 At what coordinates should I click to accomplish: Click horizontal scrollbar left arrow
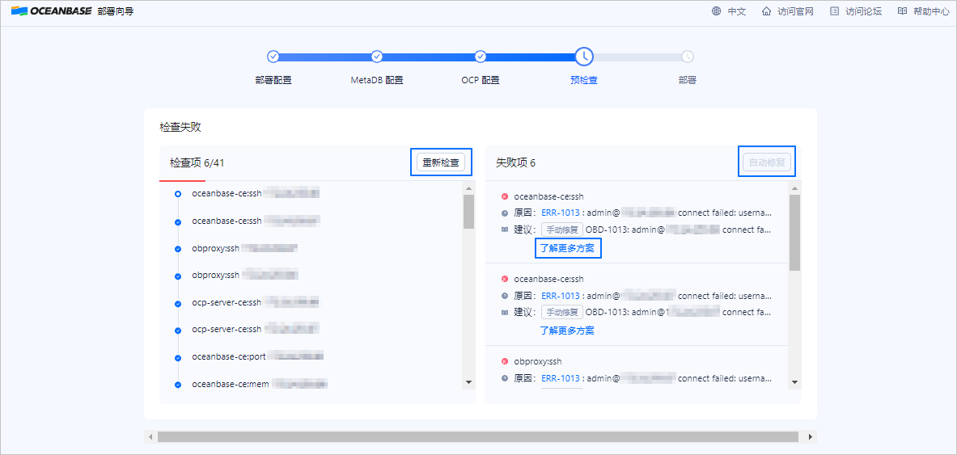[150, 436]
